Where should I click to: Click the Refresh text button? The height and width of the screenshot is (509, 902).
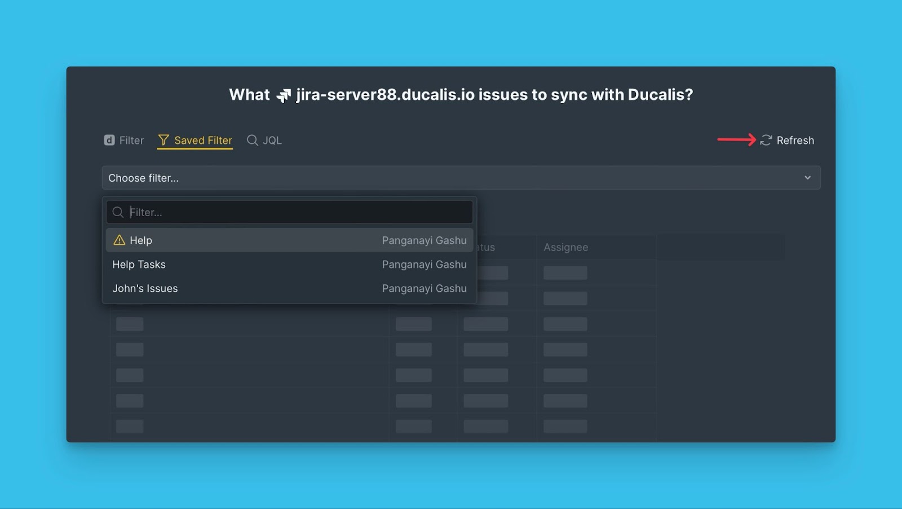794,140
